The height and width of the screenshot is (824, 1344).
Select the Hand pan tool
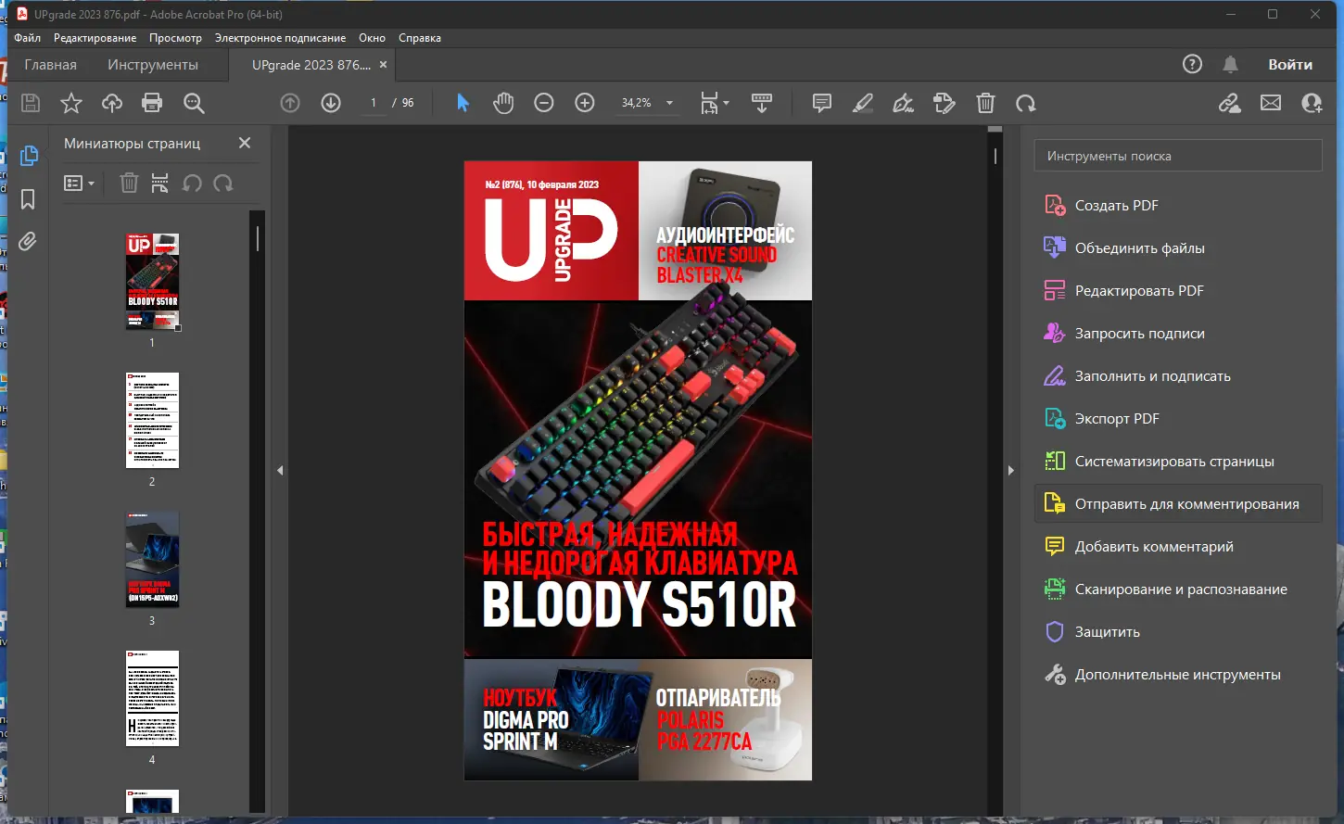503,103
